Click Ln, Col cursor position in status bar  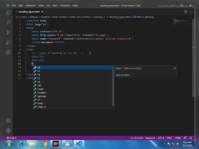pyautogui.click(x=137, y=138)
